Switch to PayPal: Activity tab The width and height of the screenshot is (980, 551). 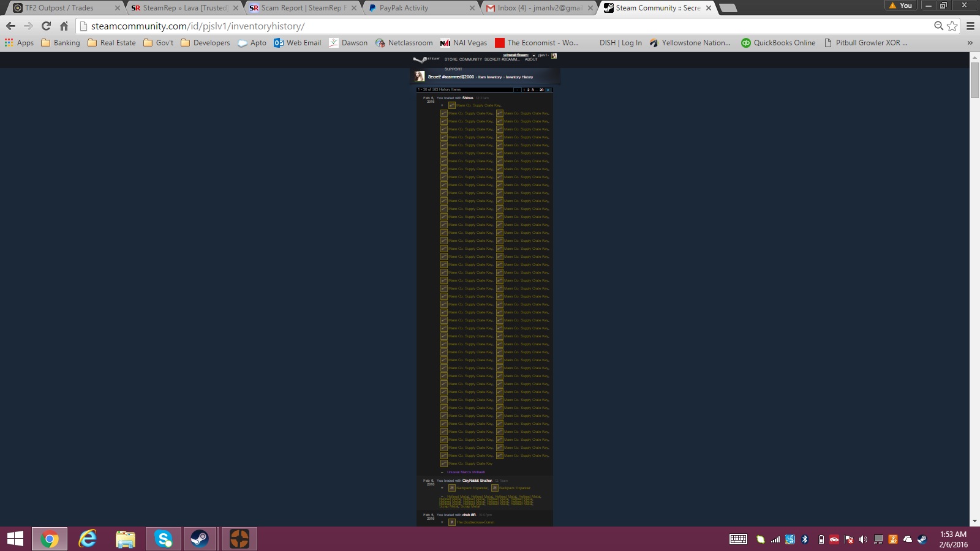pos(420,8)
